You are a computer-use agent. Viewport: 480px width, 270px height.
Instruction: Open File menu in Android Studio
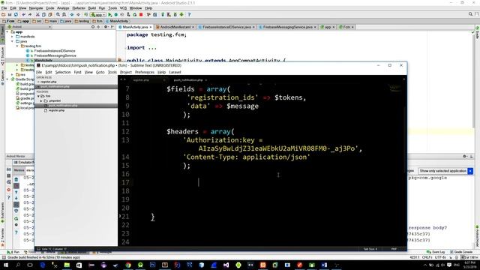(4, 8)
